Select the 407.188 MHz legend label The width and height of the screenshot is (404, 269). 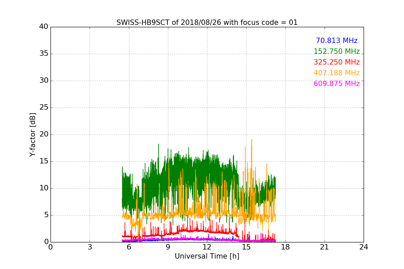tap(337, 73)
